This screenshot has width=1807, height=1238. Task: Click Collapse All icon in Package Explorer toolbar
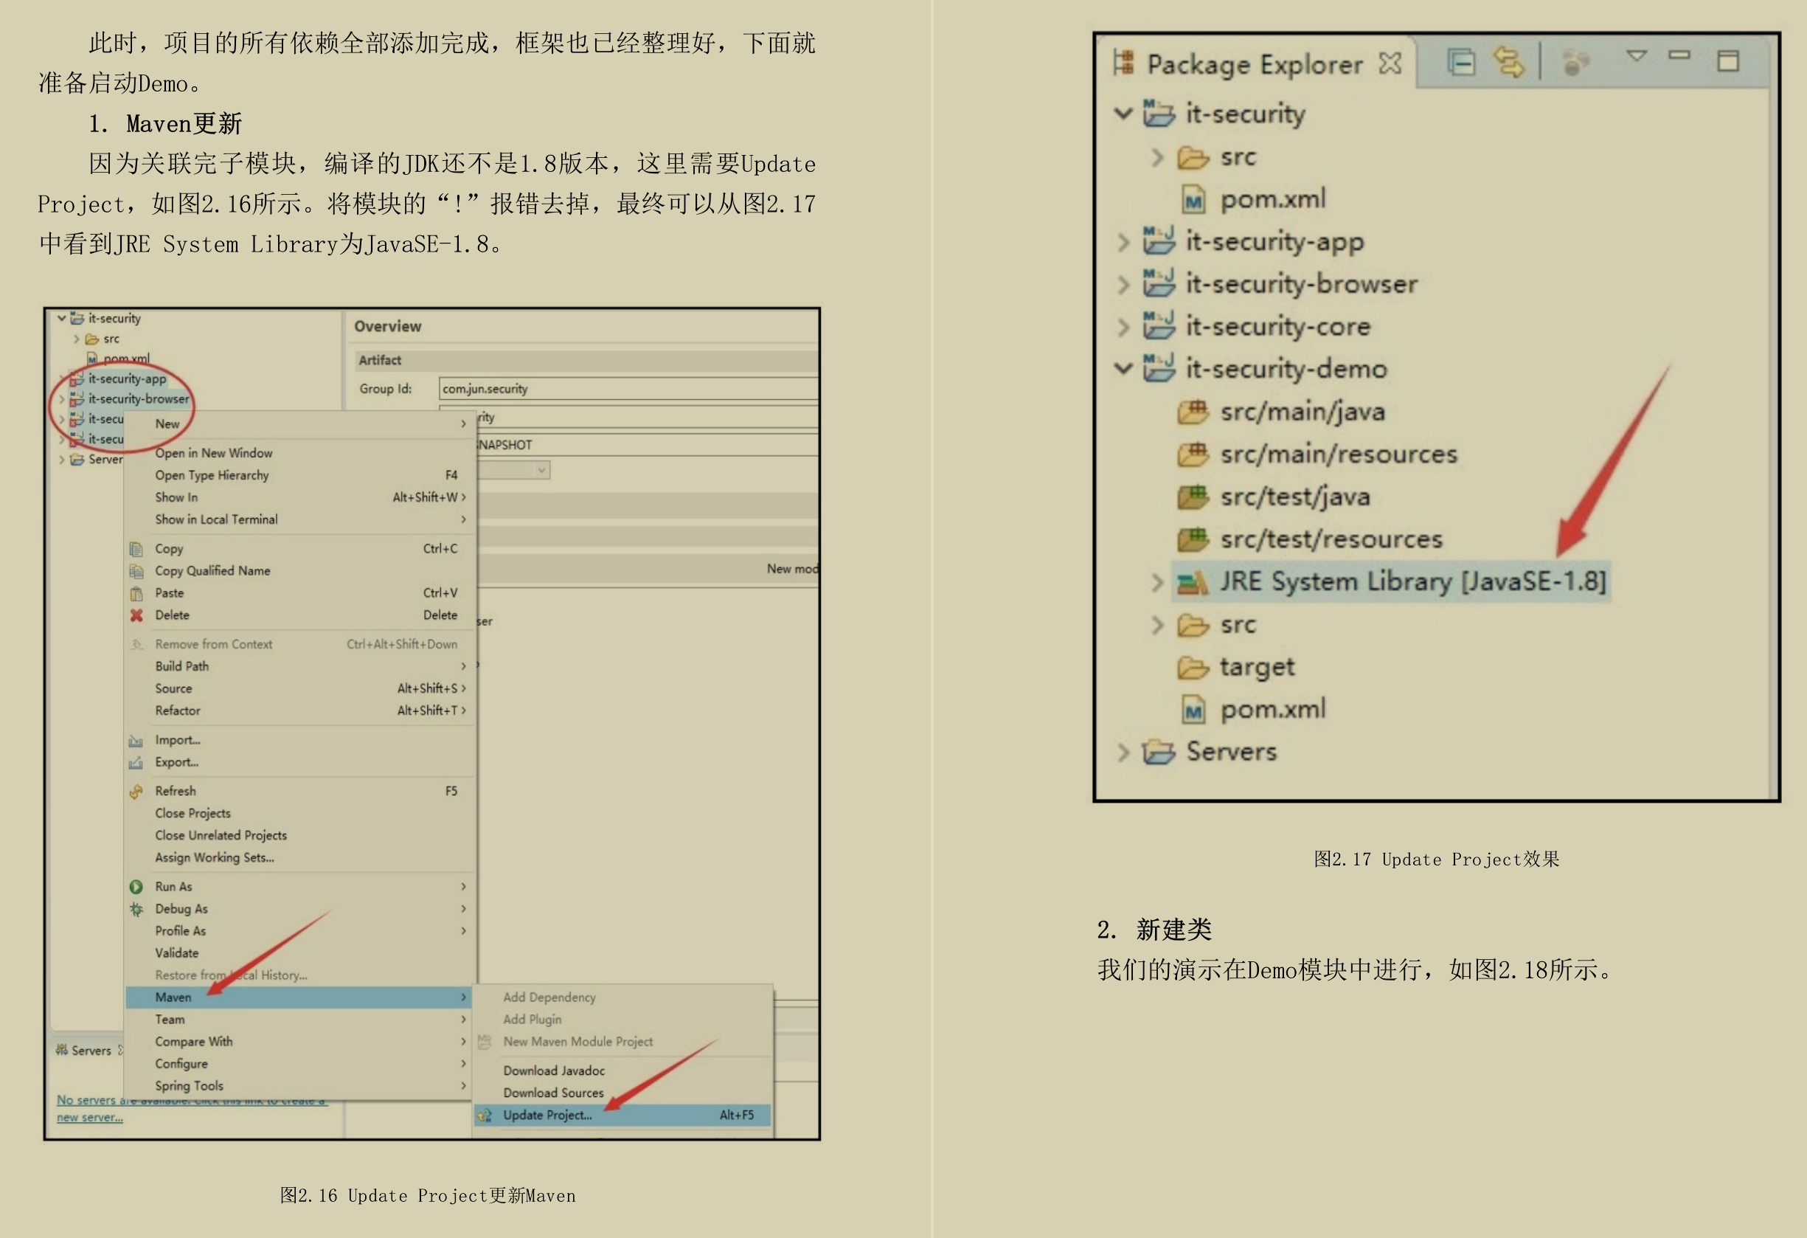point(1461,62)
